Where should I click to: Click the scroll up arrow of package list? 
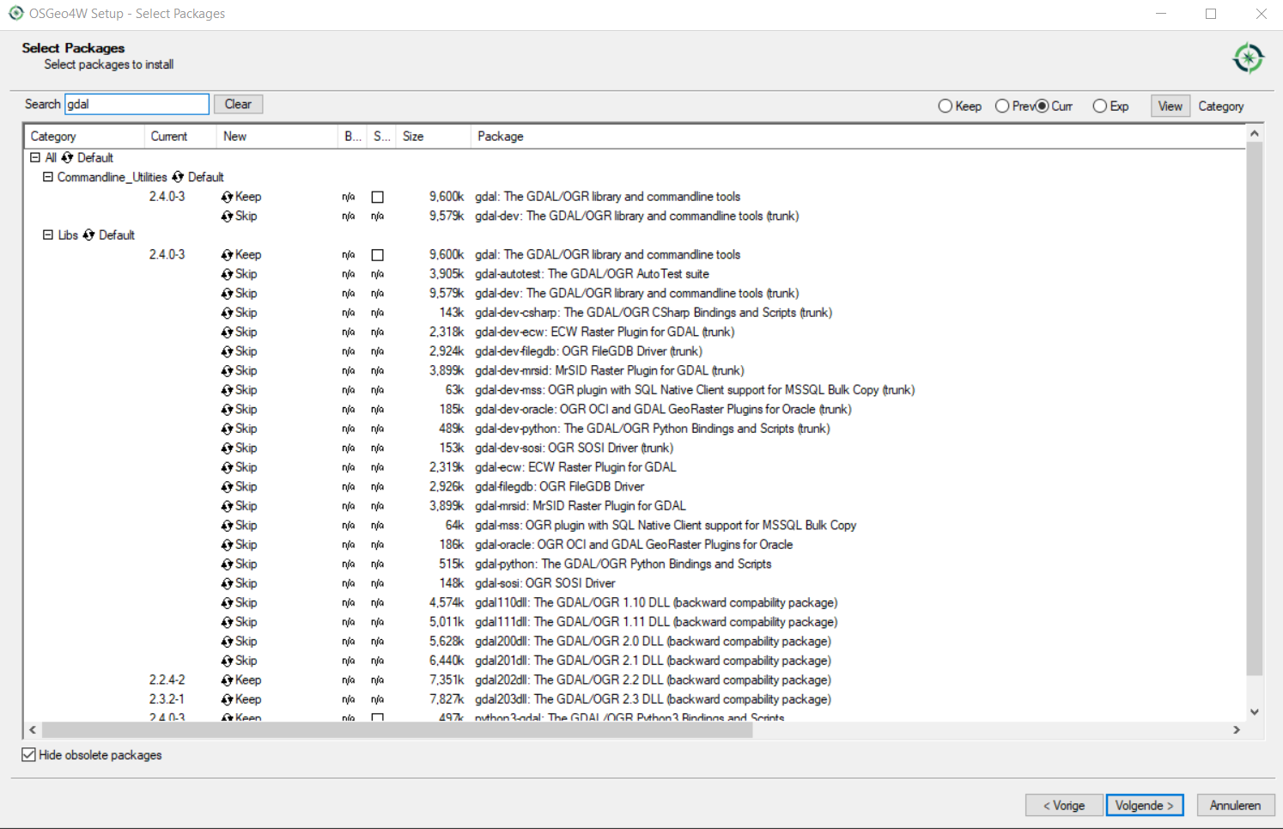[x=1255, y=133]
